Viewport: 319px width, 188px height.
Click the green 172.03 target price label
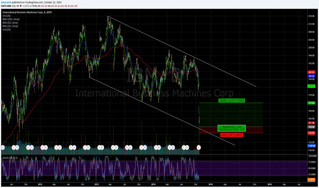pos(311,103)
